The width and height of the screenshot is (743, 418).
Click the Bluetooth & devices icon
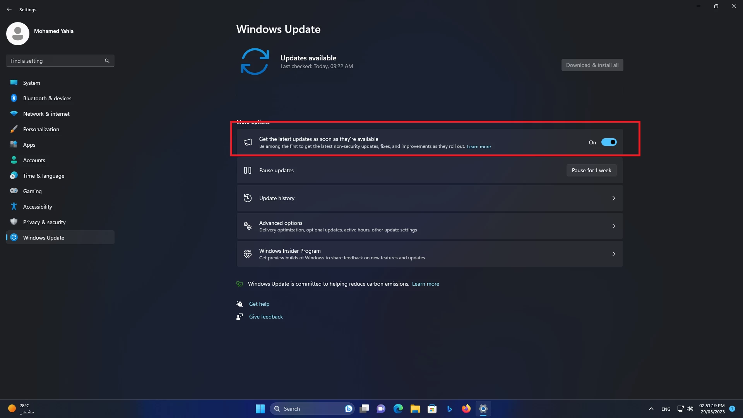14,98
